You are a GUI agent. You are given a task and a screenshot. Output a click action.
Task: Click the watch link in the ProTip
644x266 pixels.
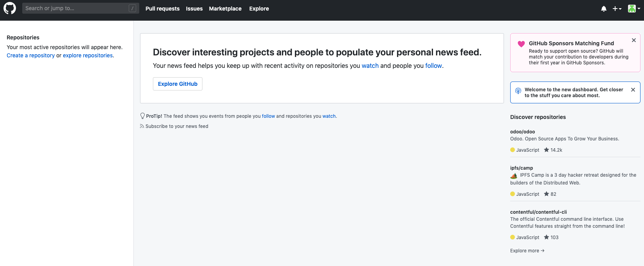coord(329,116)
